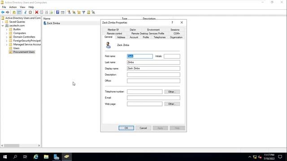Click the dialog help question mark
Viewport: 287px width, 161px height.
tap(172, 22)
